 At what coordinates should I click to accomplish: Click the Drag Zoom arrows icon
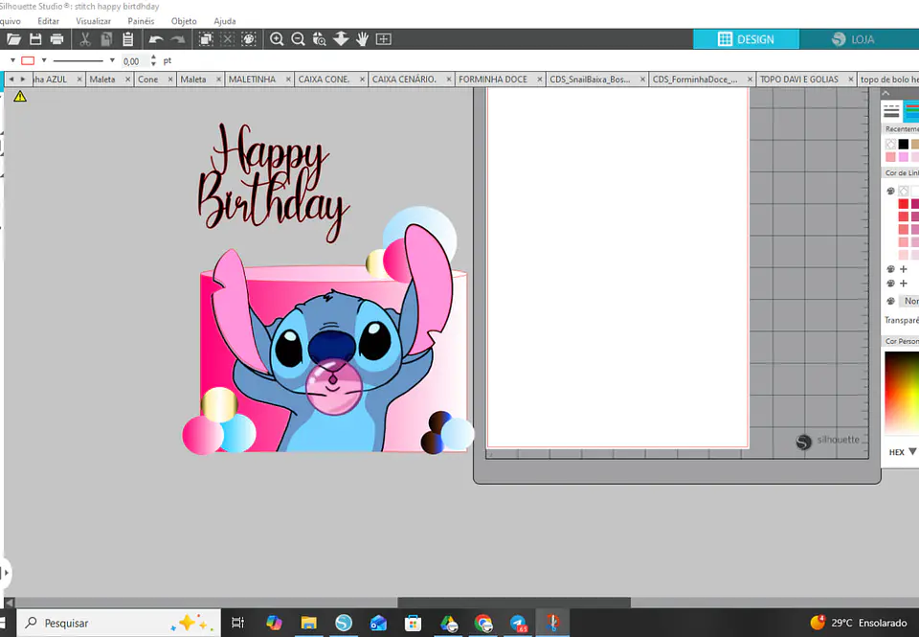(341, 39)
